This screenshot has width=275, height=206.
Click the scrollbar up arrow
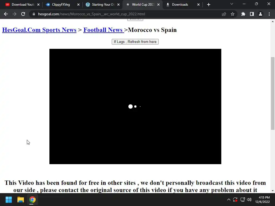(x=273, y=21)
